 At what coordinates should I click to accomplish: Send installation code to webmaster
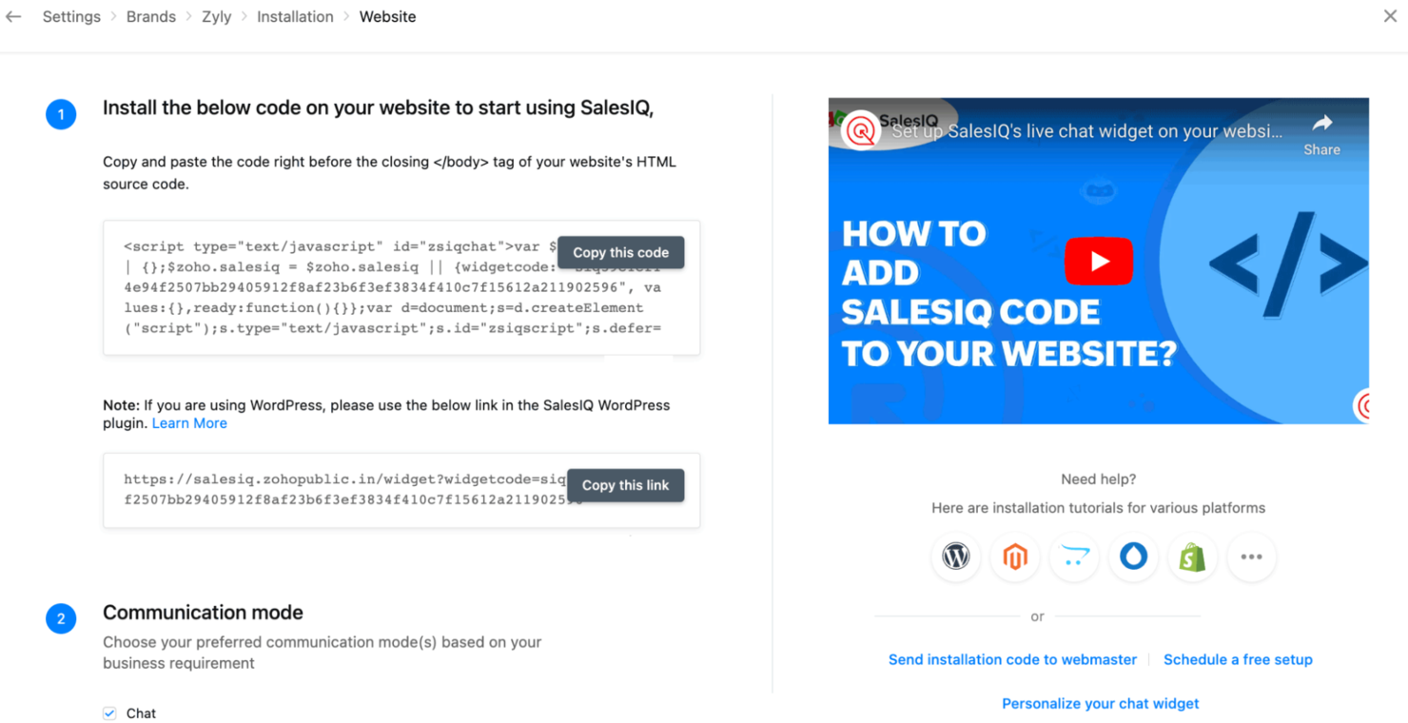(1012, 659)
